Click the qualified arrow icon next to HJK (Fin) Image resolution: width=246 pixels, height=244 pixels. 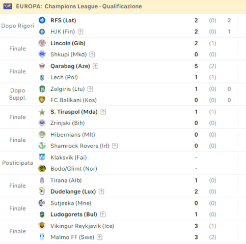80,32
